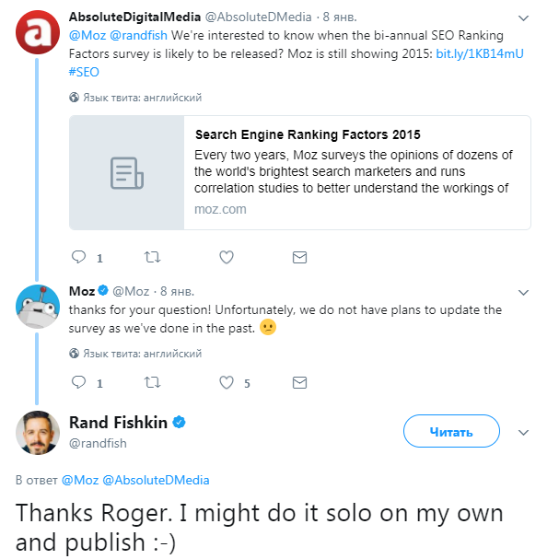Open Rand Fishkin's profile photo
The width and height of the screenshot is (559, 559).
click(37, 432)
